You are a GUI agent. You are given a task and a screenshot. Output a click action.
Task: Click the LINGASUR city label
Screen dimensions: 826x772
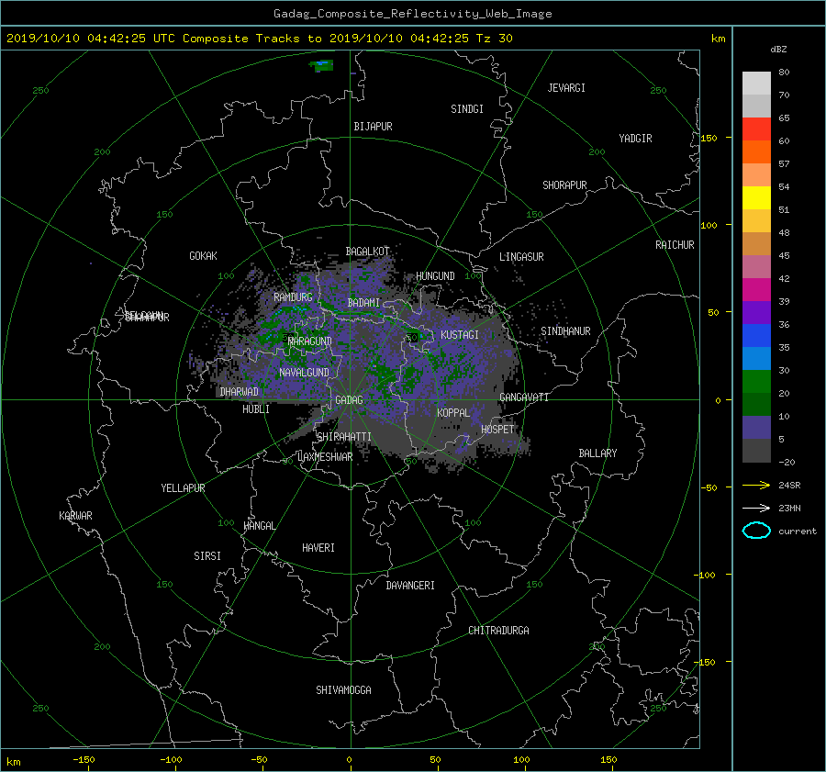coord(521,257)
